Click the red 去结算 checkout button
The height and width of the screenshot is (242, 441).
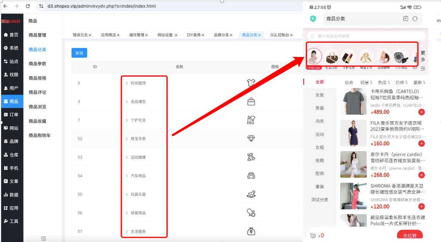pyautogui.click(x=410, y=235)
